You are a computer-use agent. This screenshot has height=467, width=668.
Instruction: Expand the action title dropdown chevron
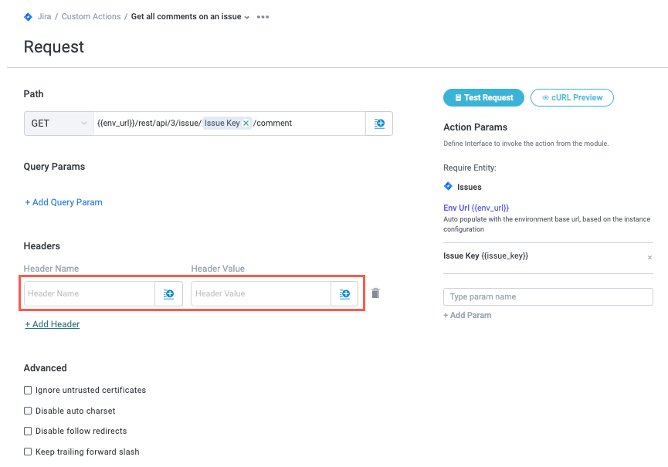coord(247,17)
